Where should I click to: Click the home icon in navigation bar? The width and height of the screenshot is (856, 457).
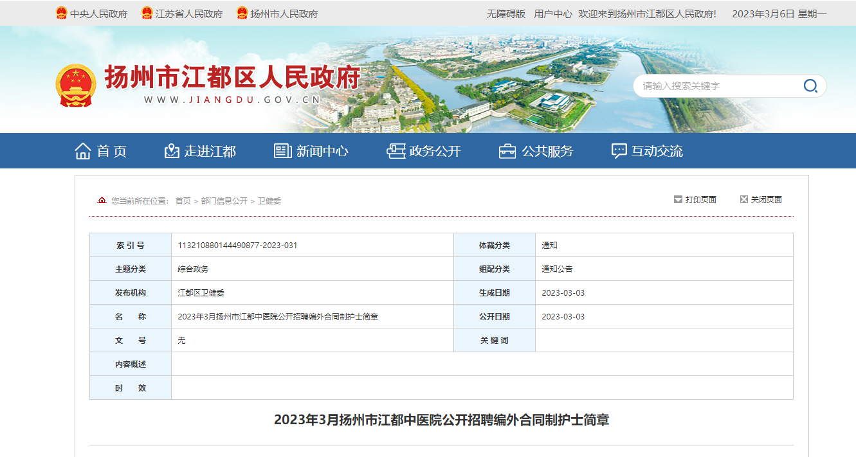83,151
